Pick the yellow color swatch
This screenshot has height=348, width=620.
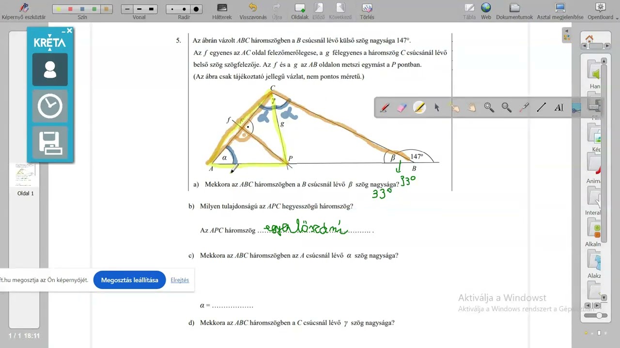59,9
